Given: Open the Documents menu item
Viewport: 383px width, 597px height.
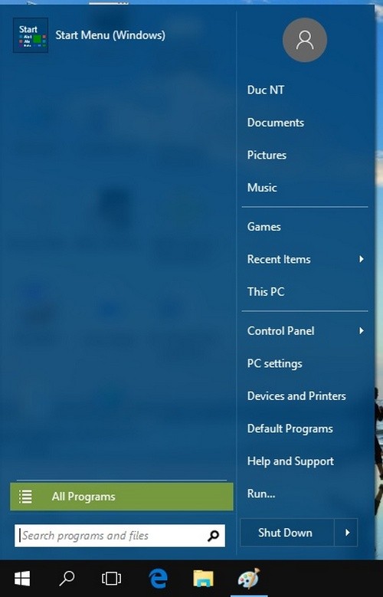Looking at the screenshot, I should click(x=276, y=123).
